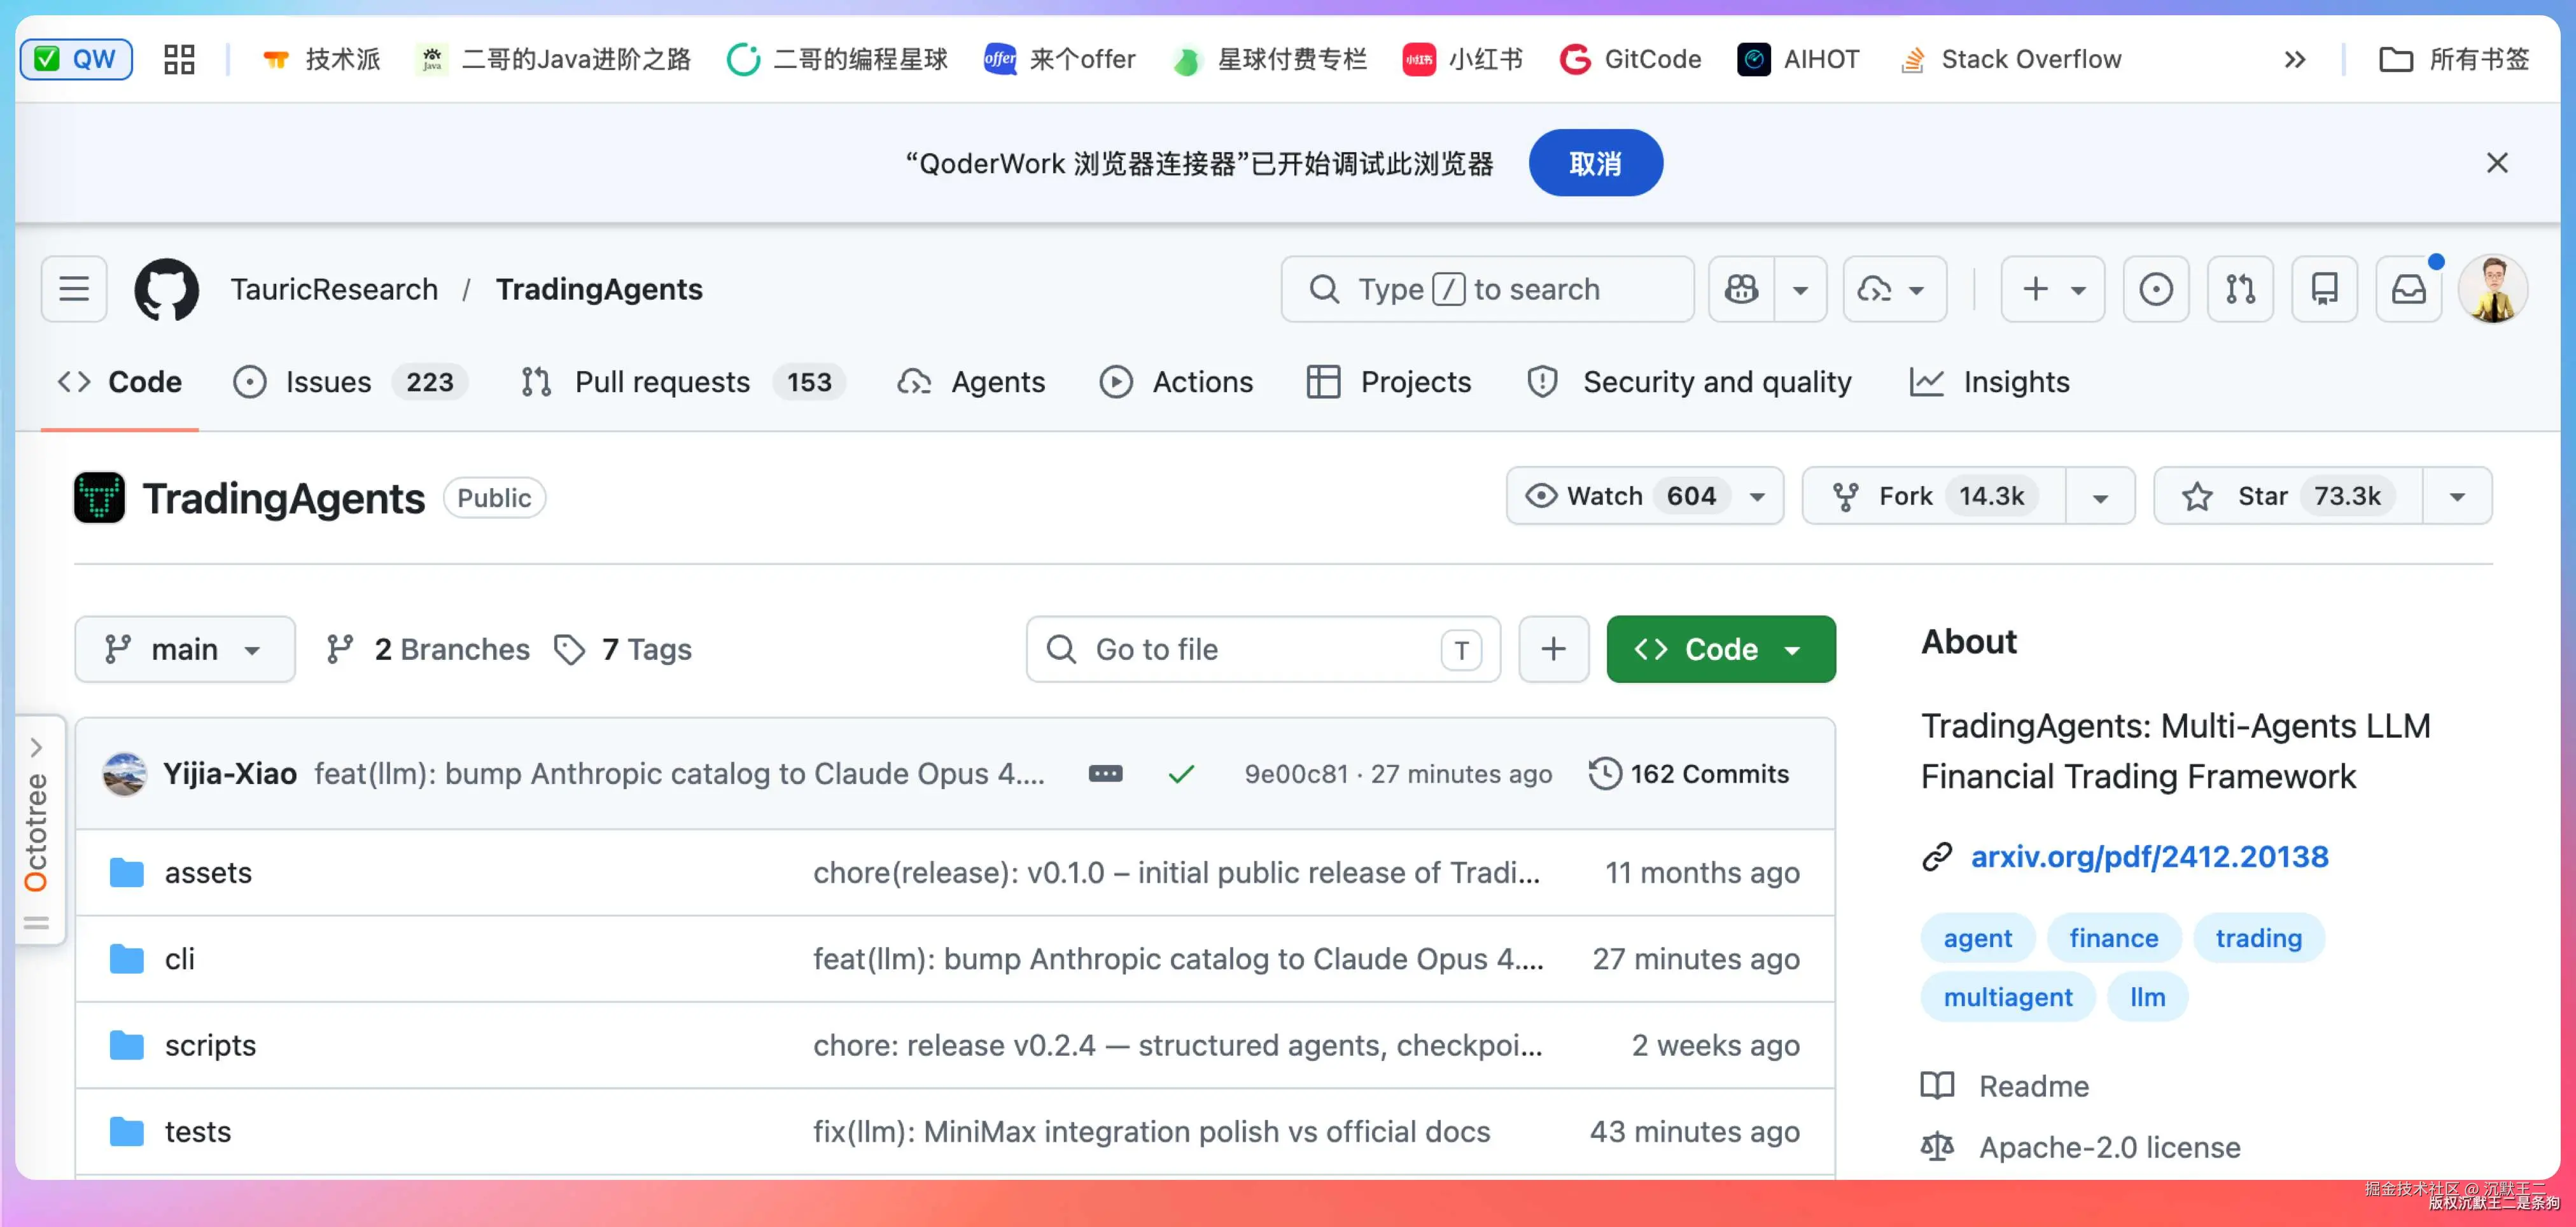Open the 二哥的编程星球 bookmark

tap(838, 59)
